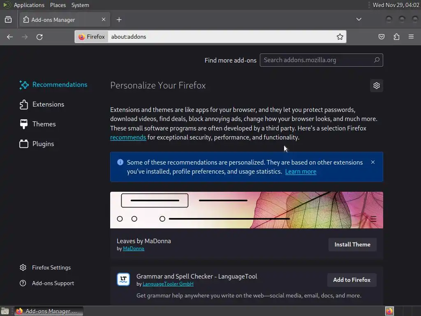Follow the 'recommends' link in description
421x316 pixels.
[x=128, y=137]
